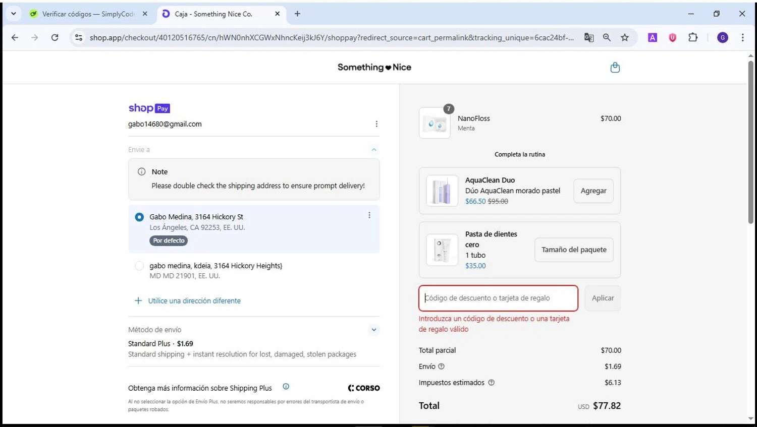Image resolution: width=757 pixels, height=427 pixels.
Task: Click the browser address bar URL
Action: click(x=332, y=37)
